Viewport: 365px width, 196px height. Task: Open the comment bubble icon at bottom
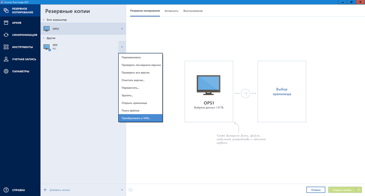pyautogui.click(x=131, y=190)
